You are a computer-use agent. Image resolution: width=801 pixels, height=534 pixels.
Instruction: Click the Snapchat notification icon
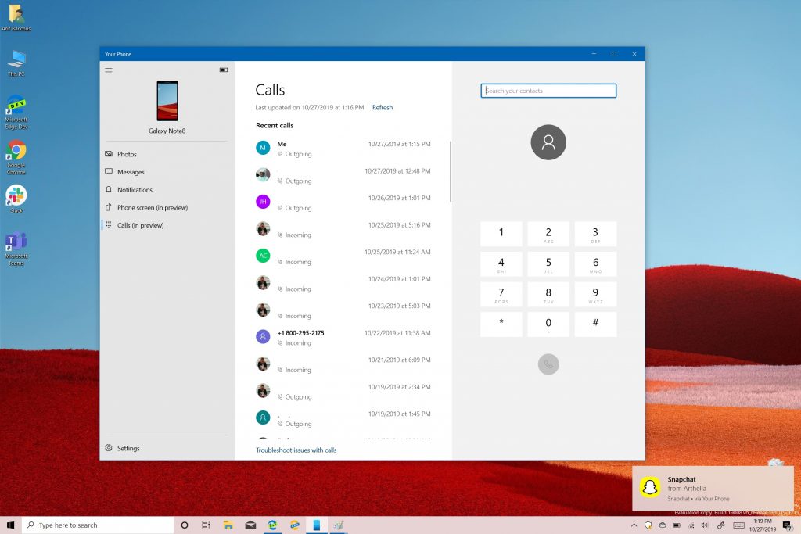[x=648, y=487]
